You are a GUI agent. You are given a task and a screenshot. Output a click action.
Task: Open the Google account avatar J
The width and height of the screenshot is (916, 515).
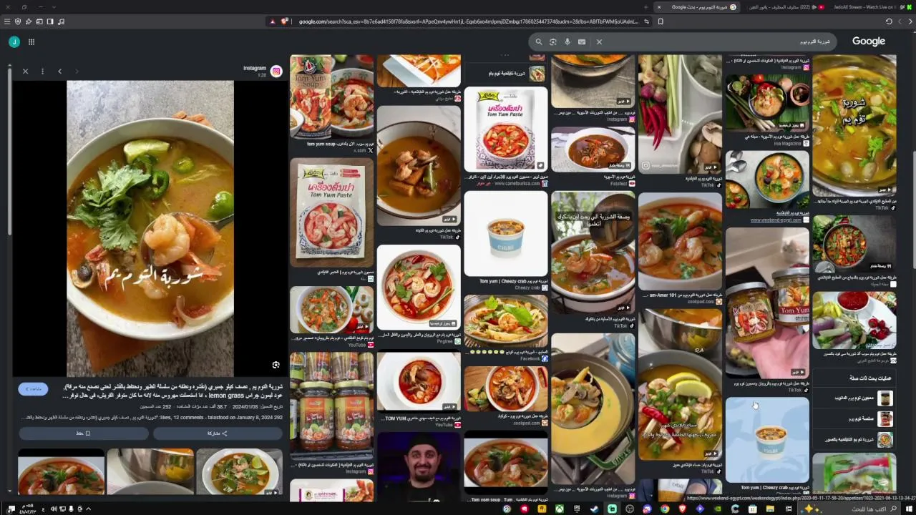click(14, 42)
